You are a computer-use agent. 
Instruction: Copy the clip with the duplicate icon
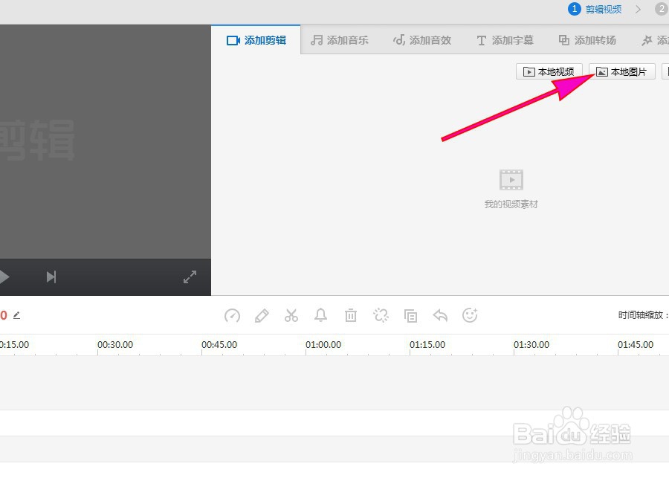[x=410, y=315]
